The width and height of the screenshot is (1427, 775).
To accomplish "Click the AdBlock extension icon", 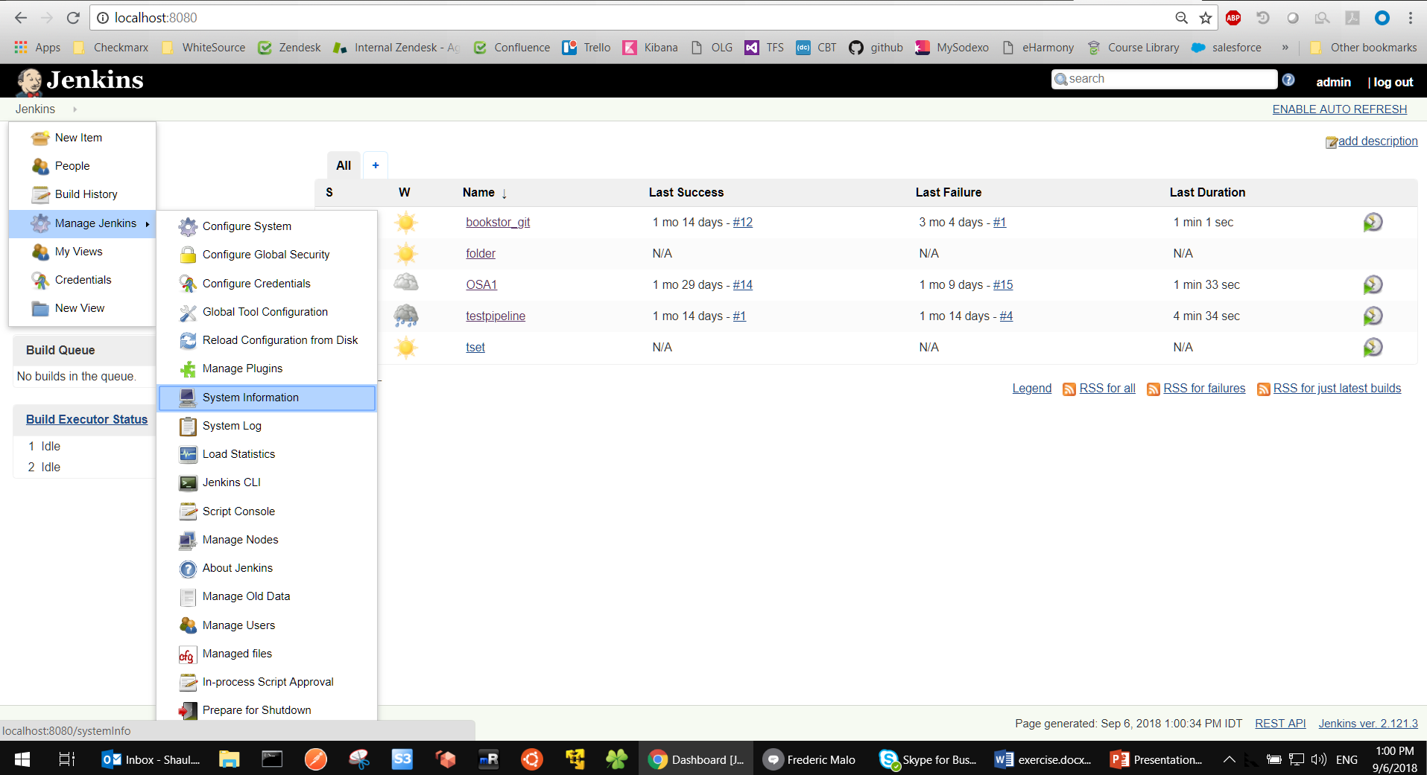I will [1233, 18].
